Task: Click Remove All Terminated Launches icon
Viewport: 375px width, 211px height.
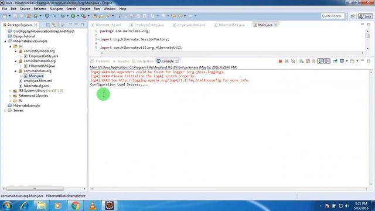Action: click(x=293, y=61)
